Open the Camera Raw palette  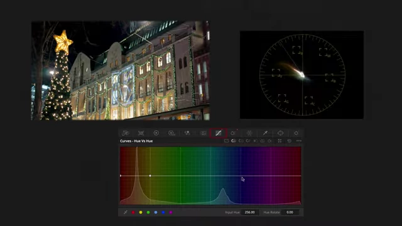pos(126,133)
